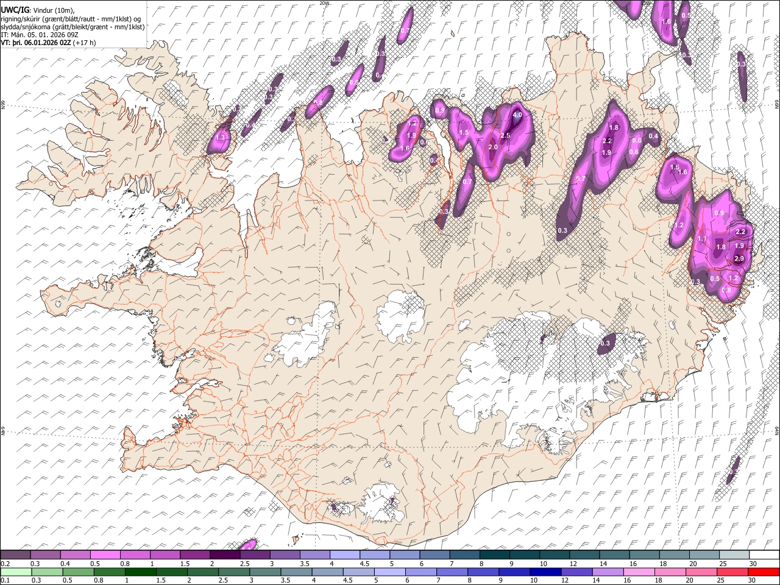The image size is (780, 585).
Task: Click the light pink 16 swatch in lower legend
Action: pyautogui.click(x=639, y=572)
